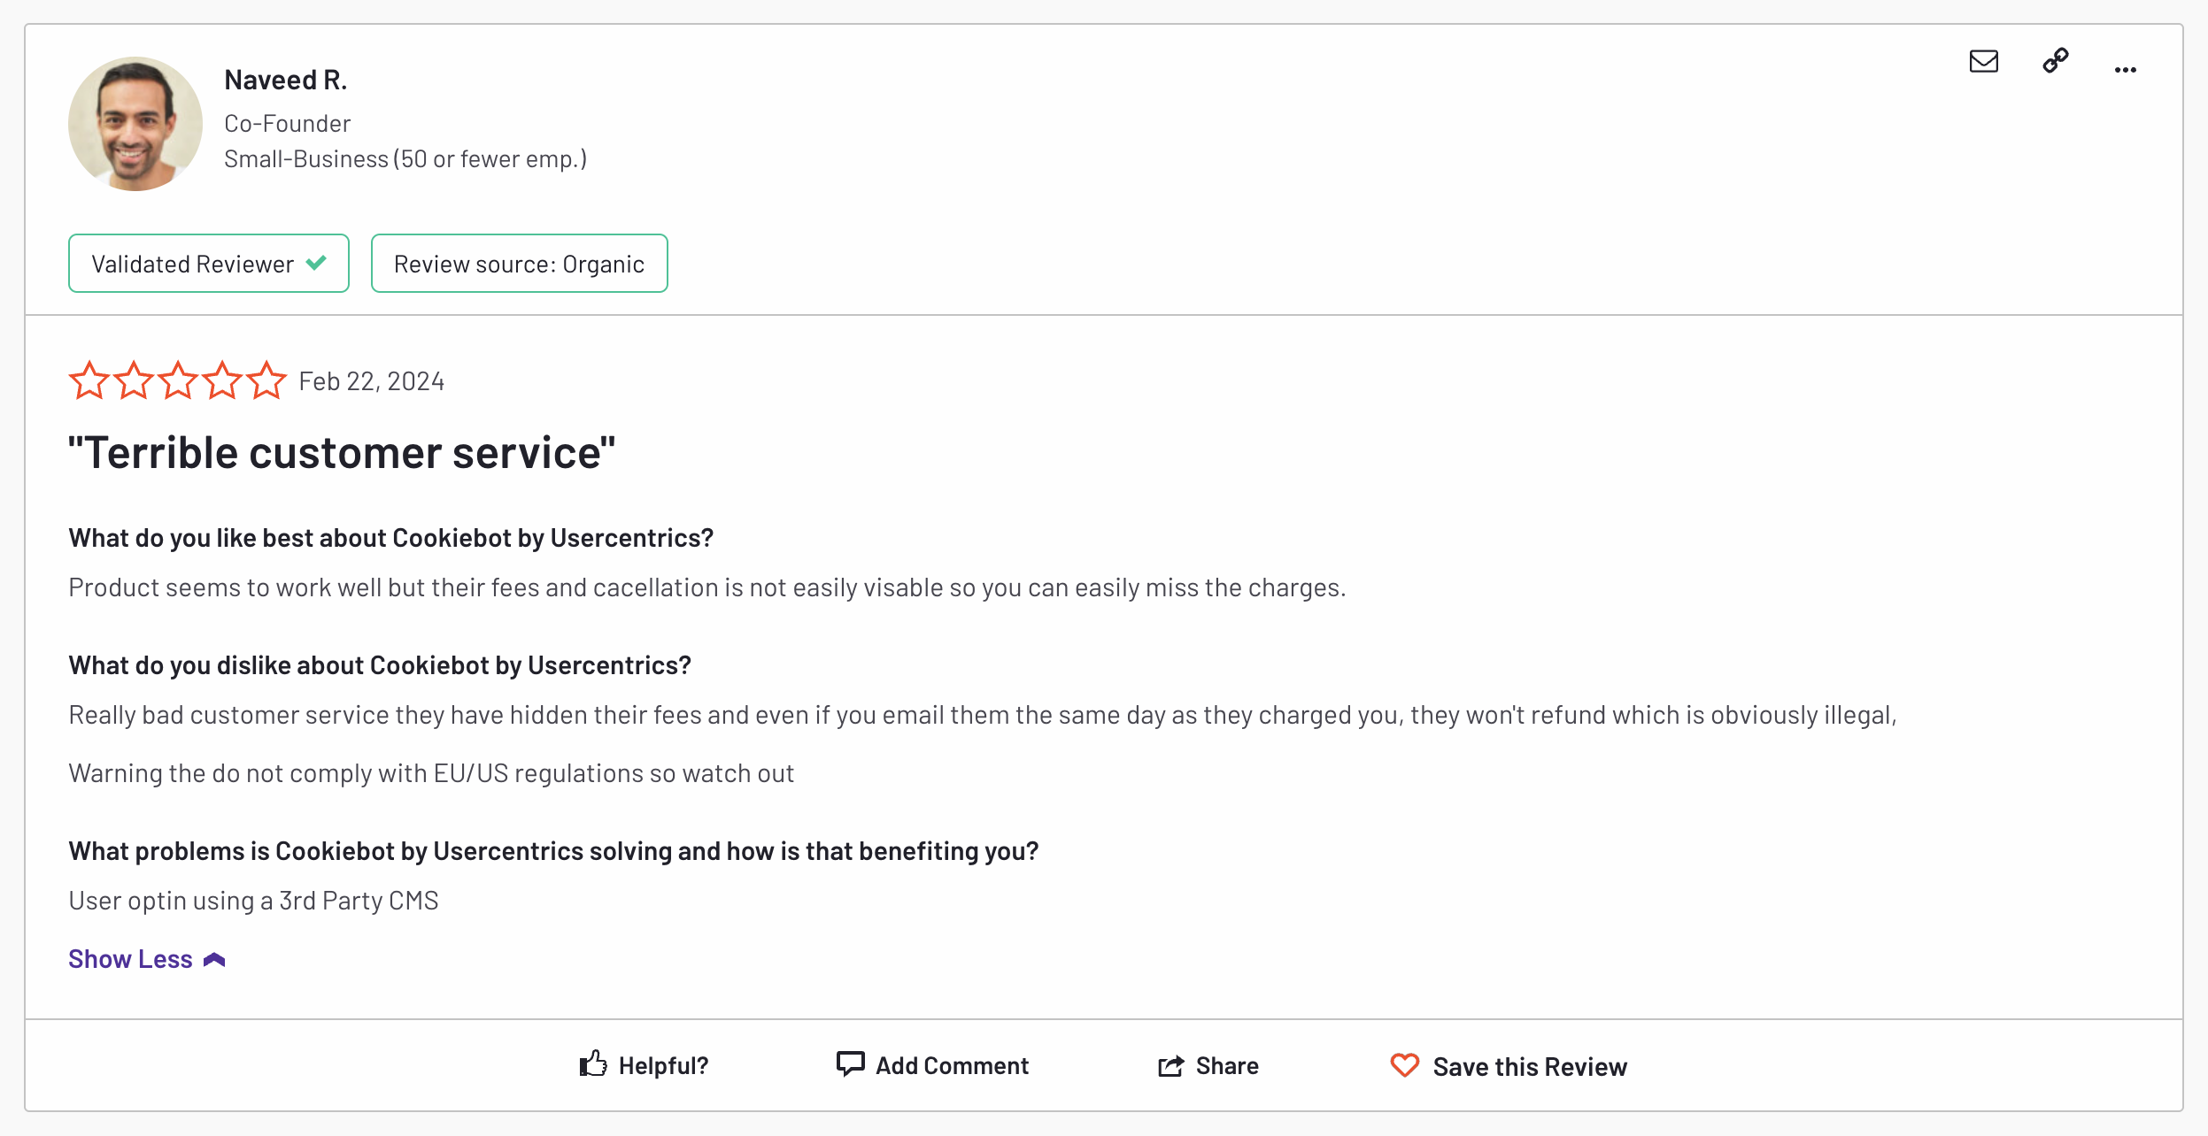Click the Show Less link
Screen dimensions: 2208x1136
pos(130,958)
